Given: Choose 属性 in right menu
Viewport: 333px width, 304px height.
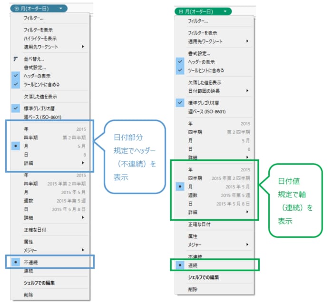Looking at the screenshot, I should (214, 236).
